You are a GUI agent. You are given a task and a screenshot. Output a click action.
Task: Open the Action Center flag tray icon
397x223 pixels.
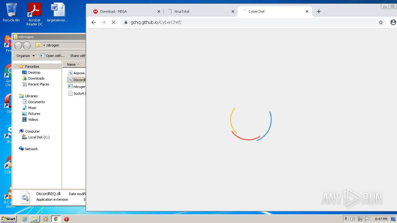pos(368,219)
